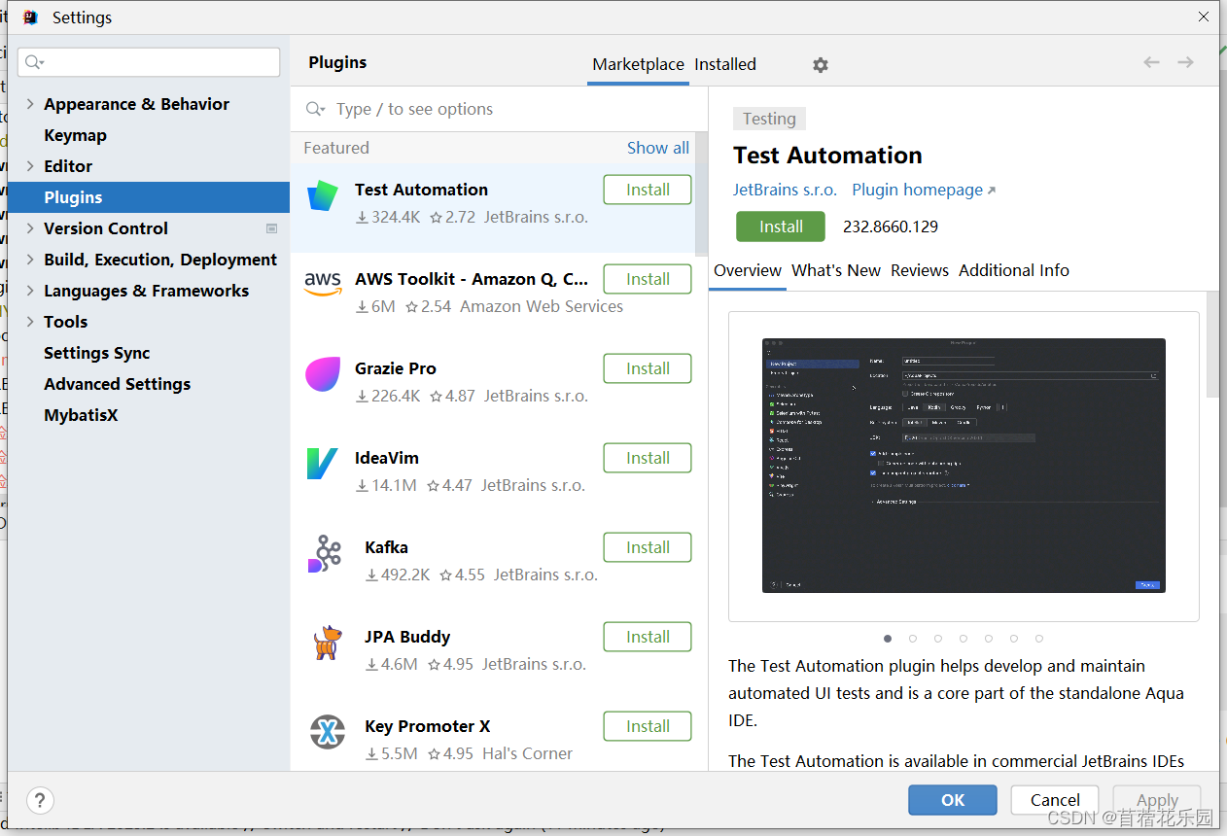Expand Languages & Frameworks node
This screenshot has width=1227, height=836.
(x=30, y=291)
